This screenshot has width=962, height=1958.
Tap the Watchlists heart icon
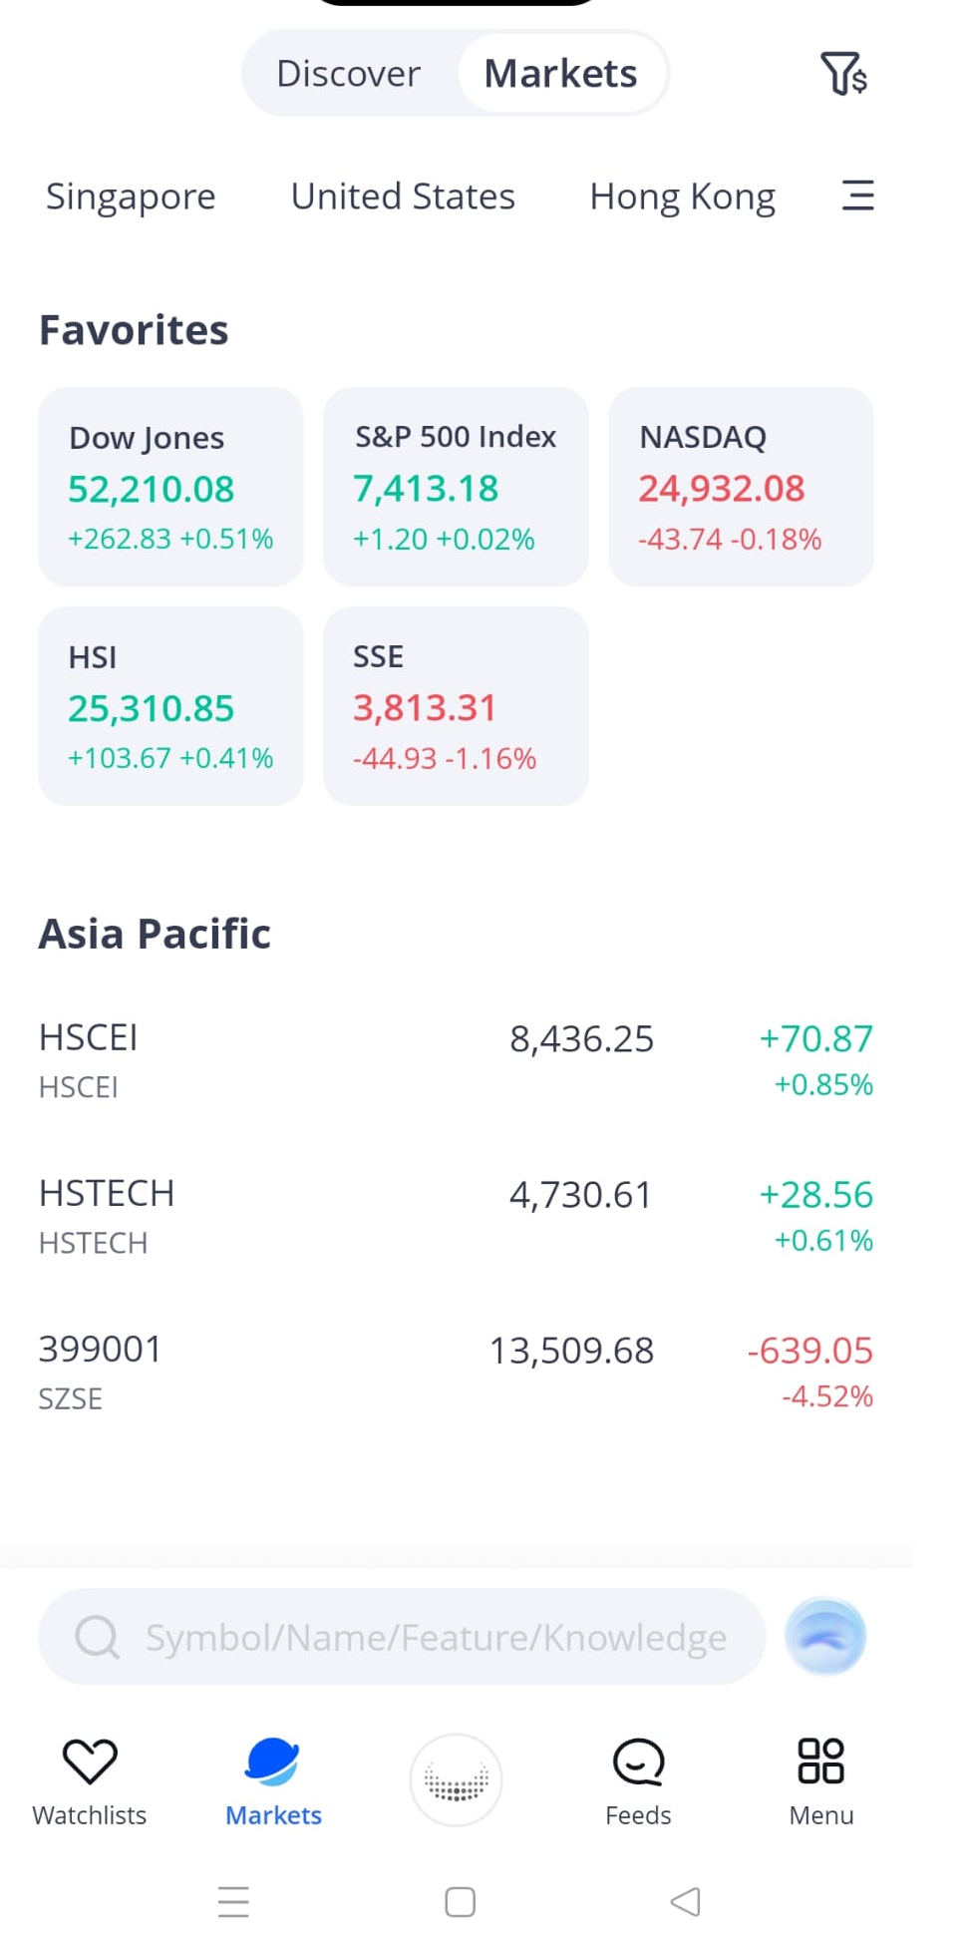tap(90, 1761)
